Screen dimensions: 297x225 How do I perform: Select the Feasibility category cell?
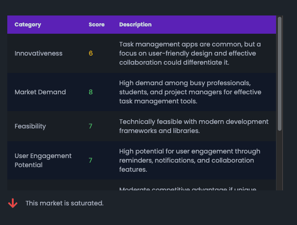[30, 126]
